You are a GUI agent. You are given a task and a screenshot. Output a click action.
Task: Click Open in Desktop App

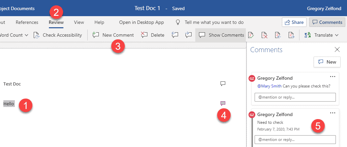click(141, 22)
